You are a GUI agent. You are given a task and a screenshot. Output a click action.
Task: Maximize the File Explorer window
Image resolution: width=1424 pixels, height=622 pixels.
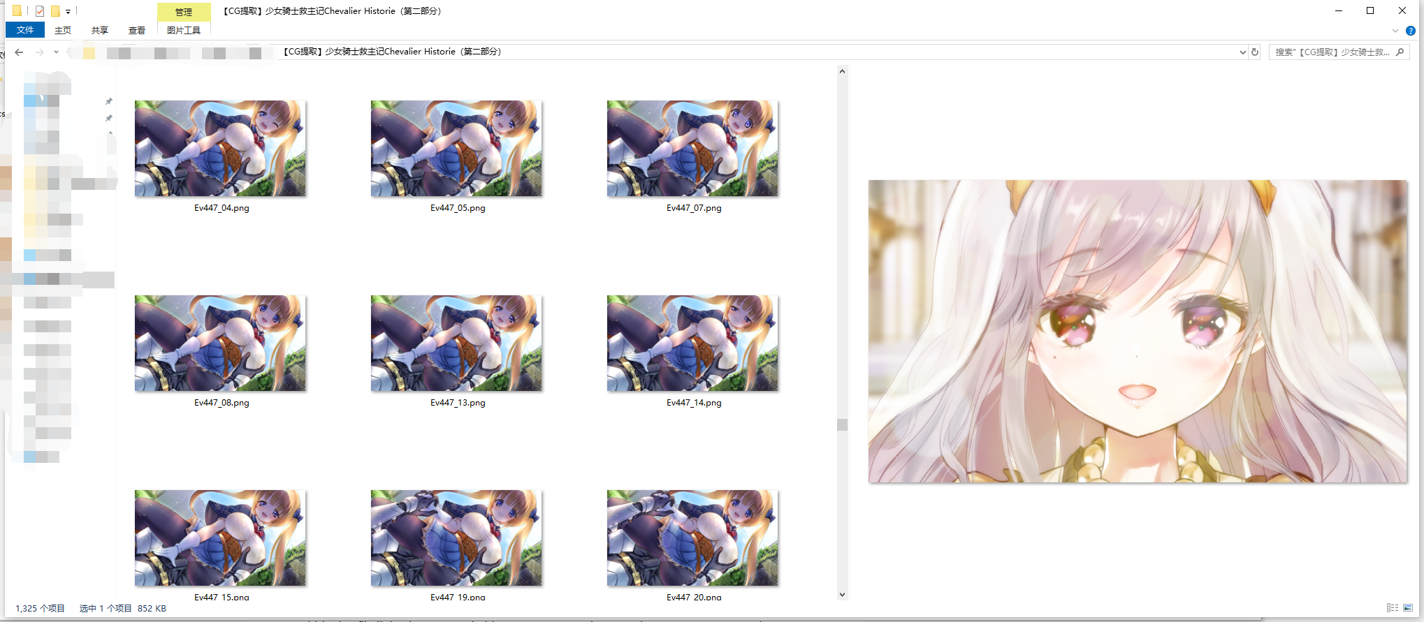1370,11
